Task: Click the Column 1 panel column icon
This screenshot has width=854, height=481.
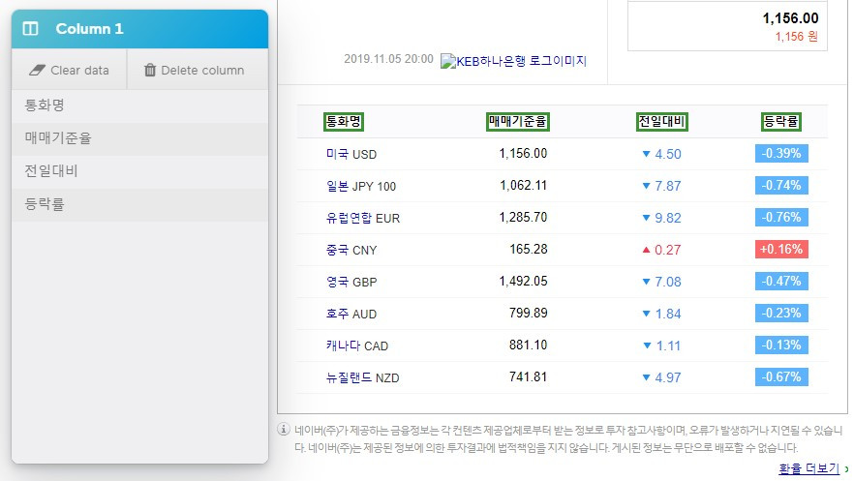Action: (31, 29)
